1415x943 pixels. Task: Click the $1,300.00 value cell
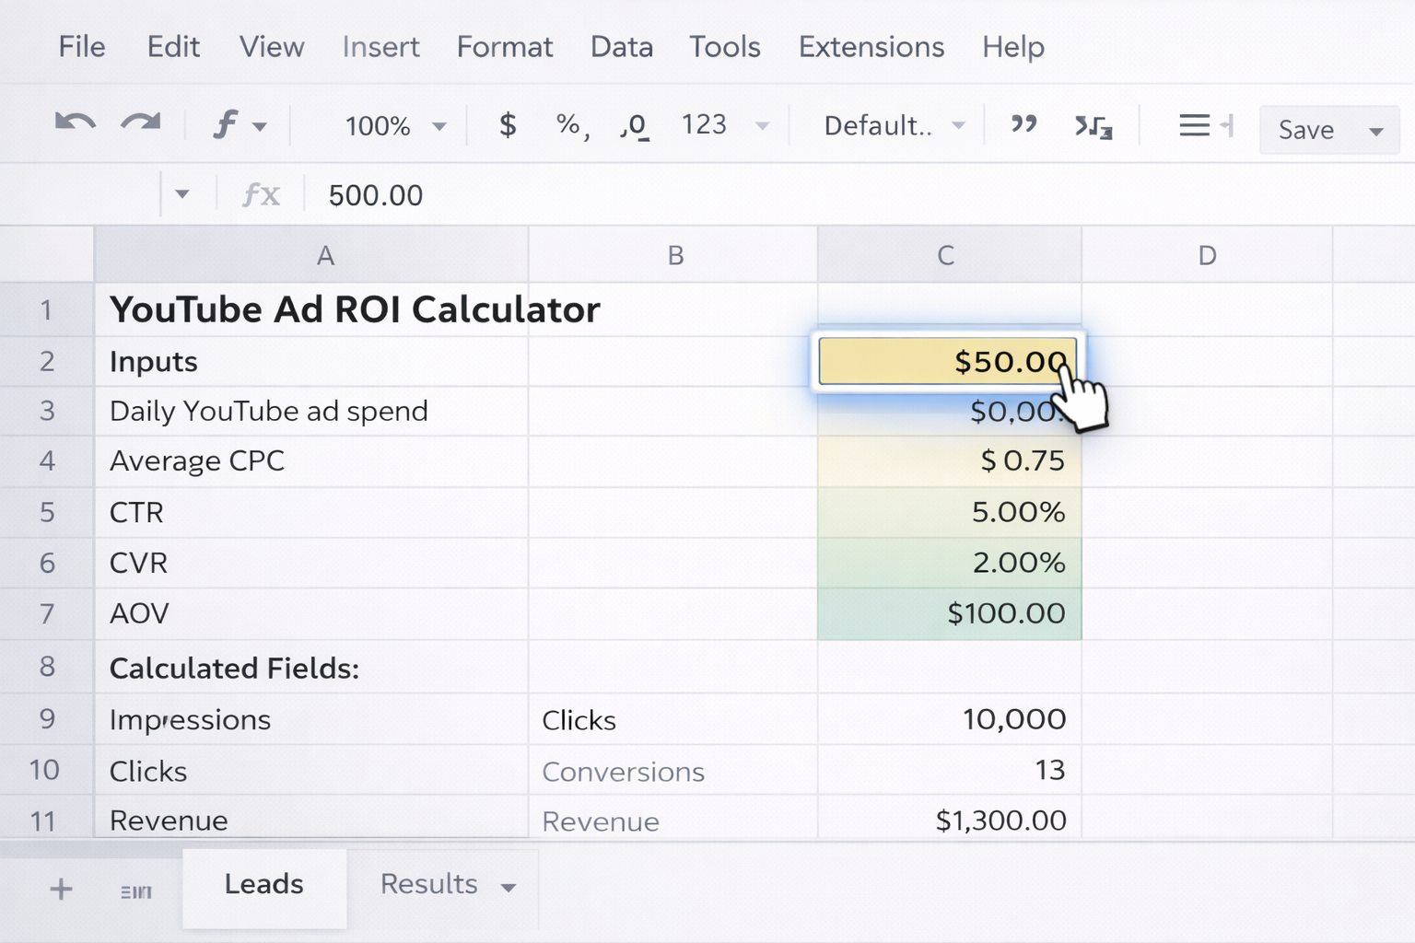click(x=950, y=819)
